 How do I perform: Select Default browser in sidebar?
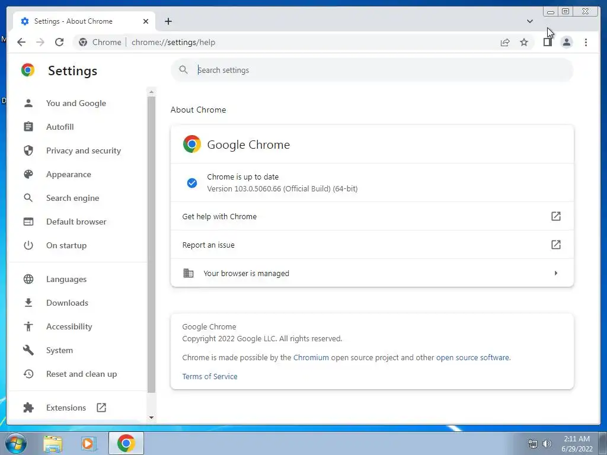click(78, 222)
